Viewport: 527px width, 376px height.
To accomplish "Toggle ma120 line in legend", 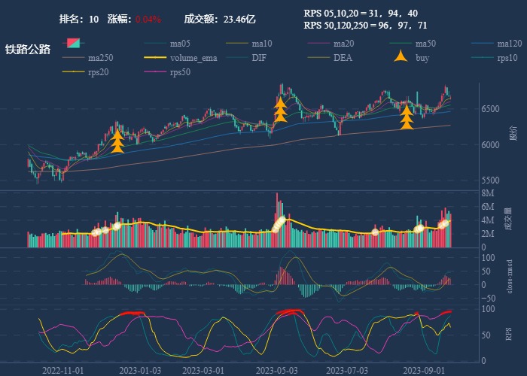I will pyautogui.click(x=510, y=44).
